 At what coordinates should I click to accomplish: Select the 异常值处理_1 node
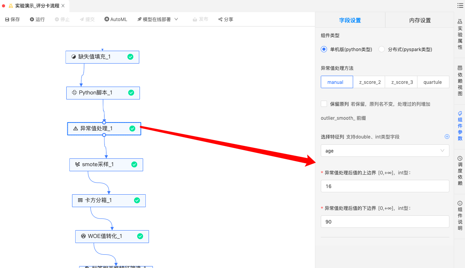(x=104, y=128)
